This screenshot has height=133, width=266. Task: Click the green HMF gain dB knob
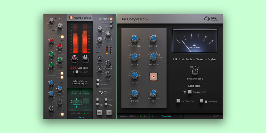(x=51, y=54)
